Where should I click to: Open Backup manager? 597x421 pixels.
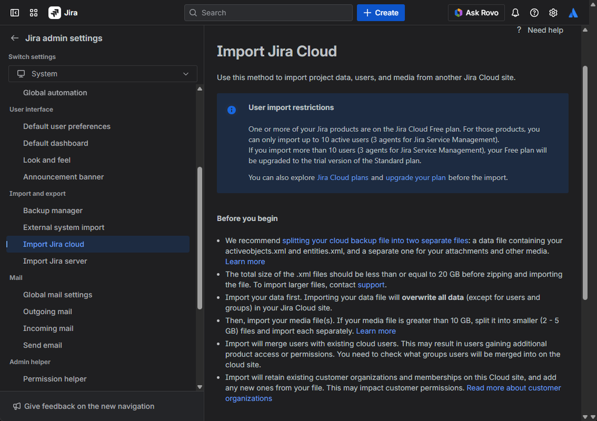click(x=53, y=211)
